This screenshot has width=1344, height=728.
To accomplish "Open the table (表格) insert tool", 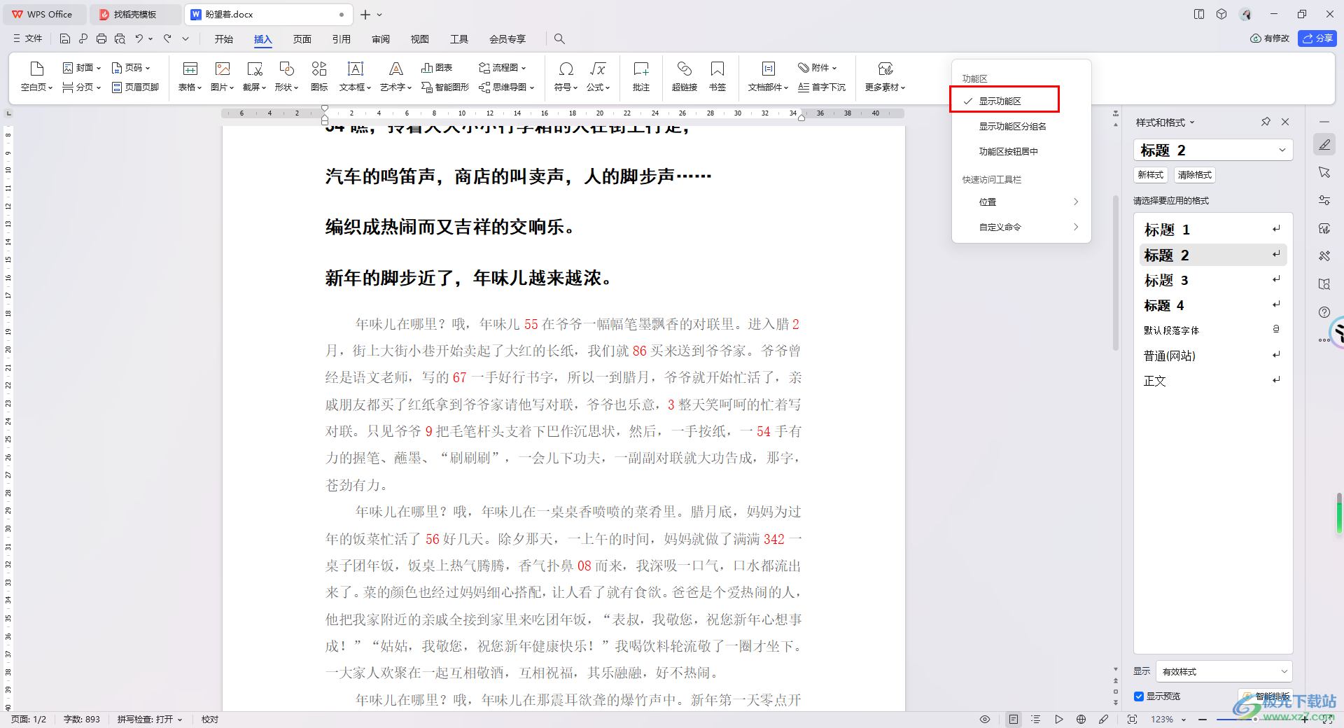I will point(190,76).
